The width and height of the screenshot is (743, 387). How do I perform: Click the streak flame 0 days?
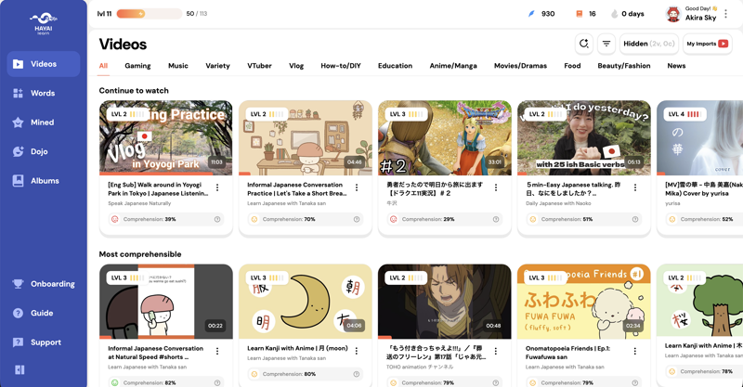tap(628, 14)
